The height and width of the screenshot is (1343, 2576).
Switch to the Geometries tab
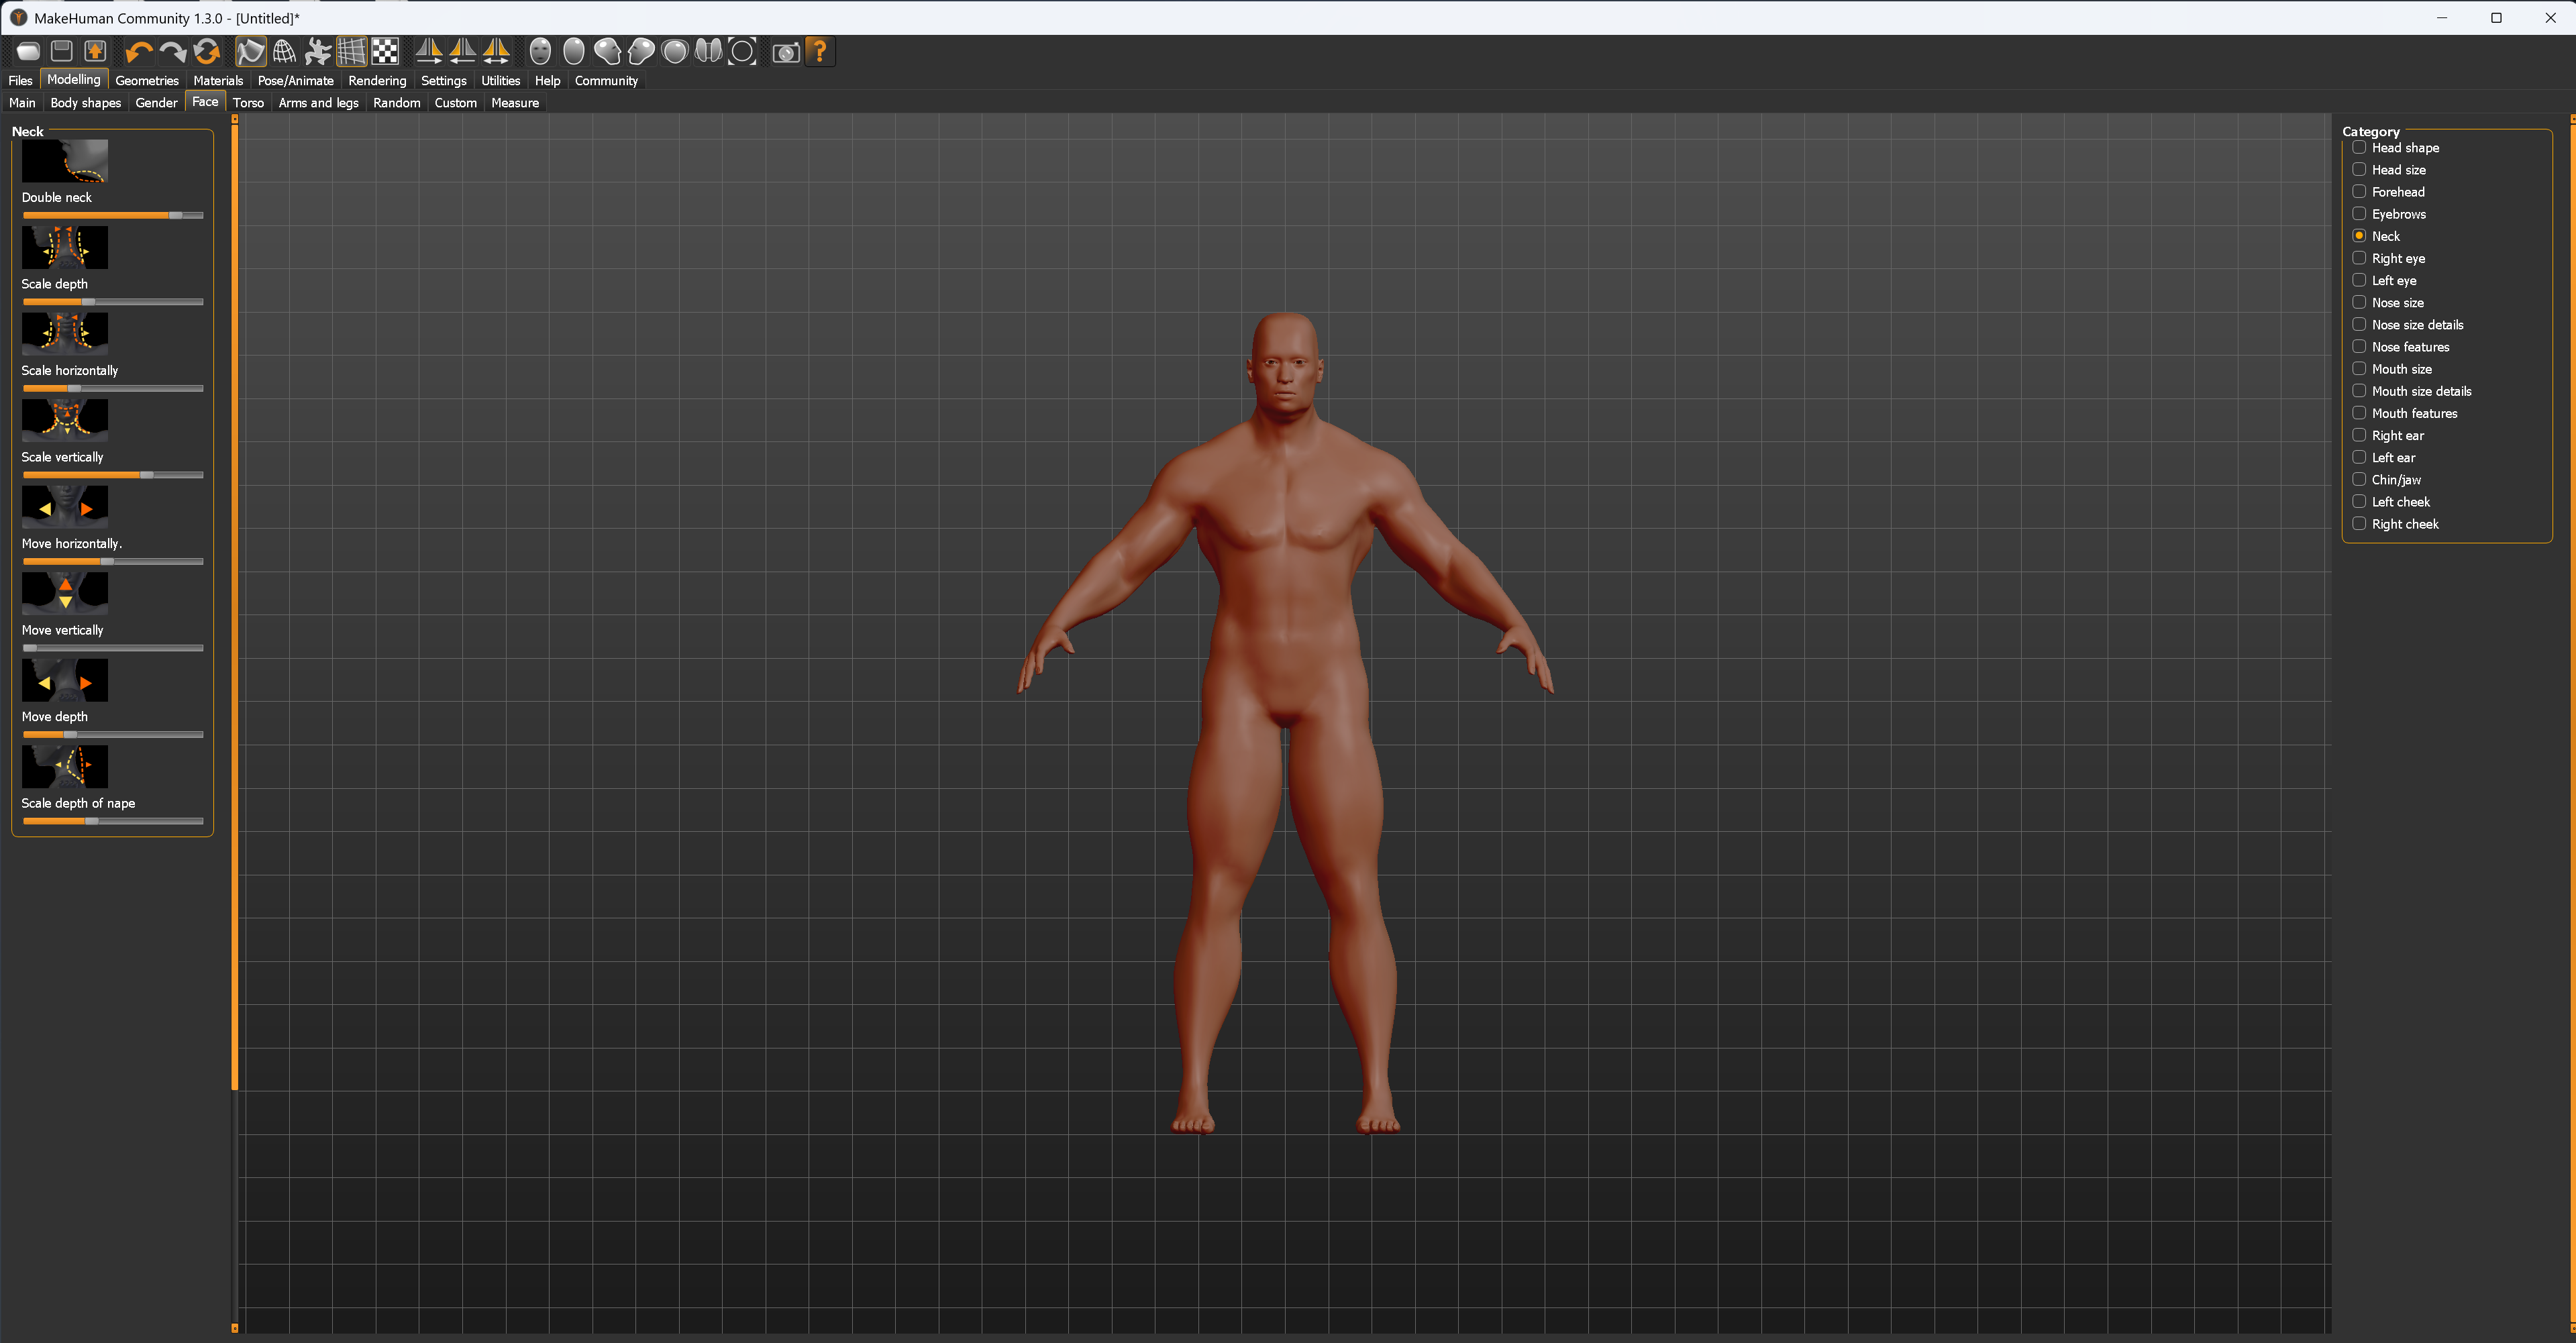[147, 81]
